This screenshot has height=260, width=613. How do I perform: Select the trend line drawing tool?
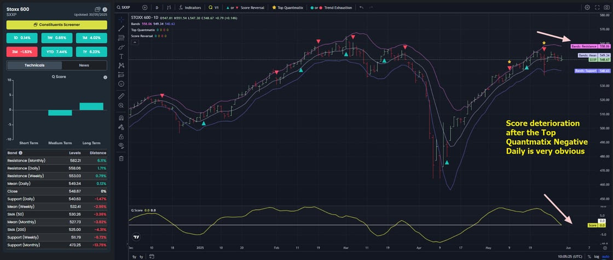pos(121,28)
